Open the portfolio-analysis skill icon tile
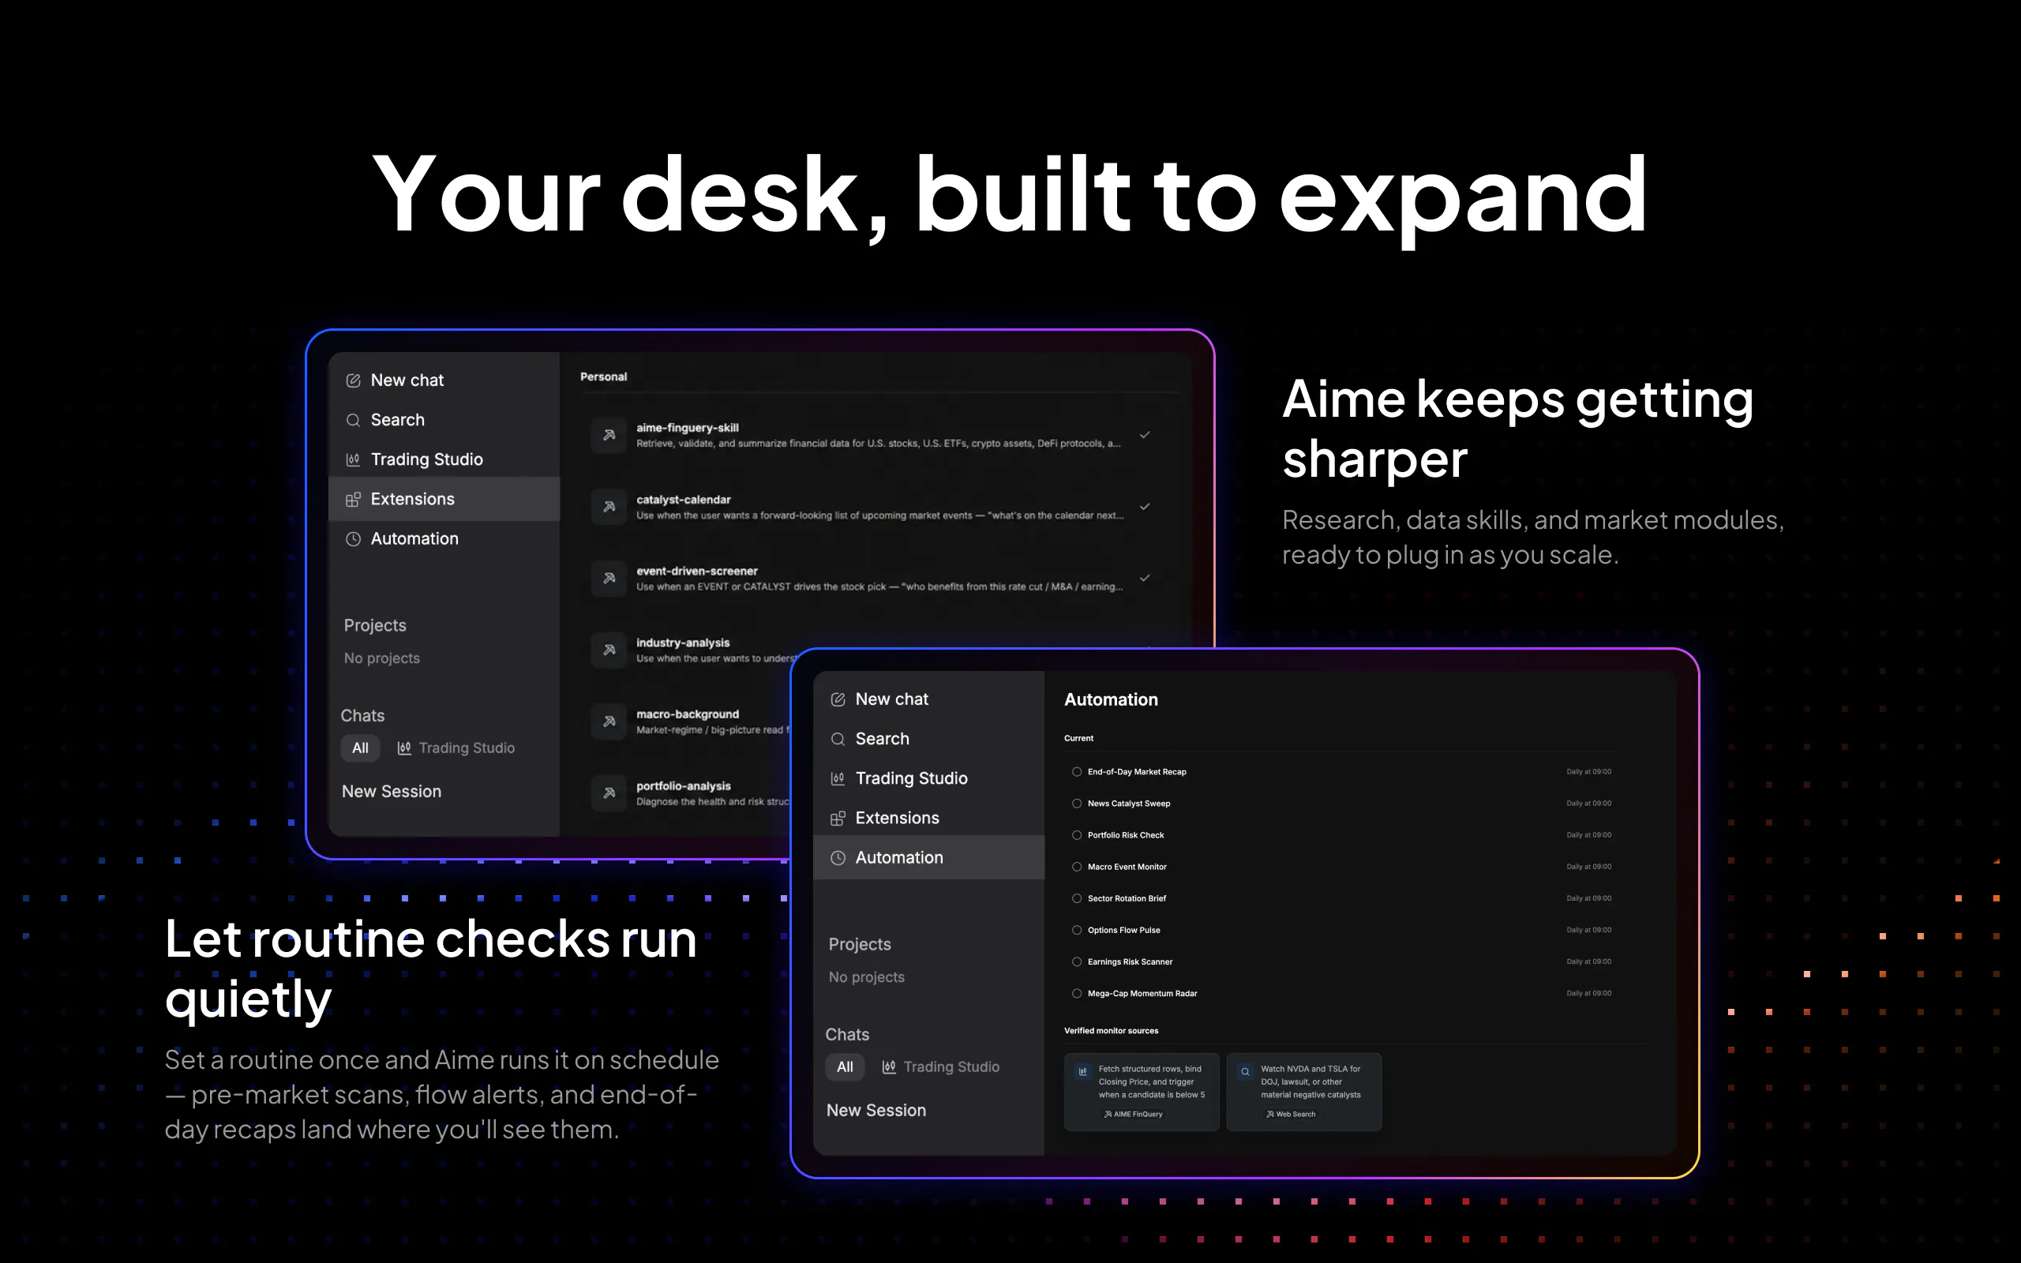The width and height of the screenshot is (2021, 1263). 609,793
